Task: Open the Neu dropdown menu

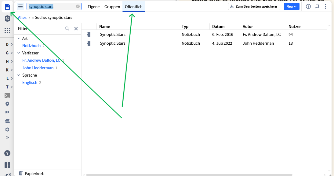Action: click(x=292, y=6)
